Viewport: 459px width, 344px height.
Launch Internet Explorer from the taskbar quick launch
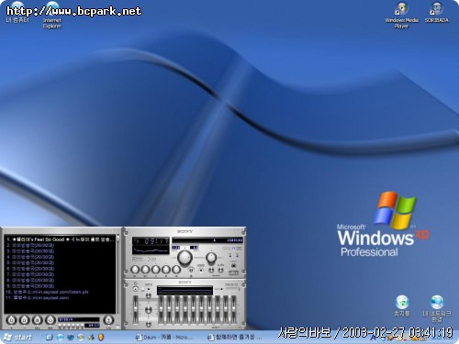click(x=60, y=338)
